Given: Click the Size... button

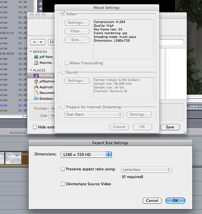Looking at the screenshot, I should (77, 40).
